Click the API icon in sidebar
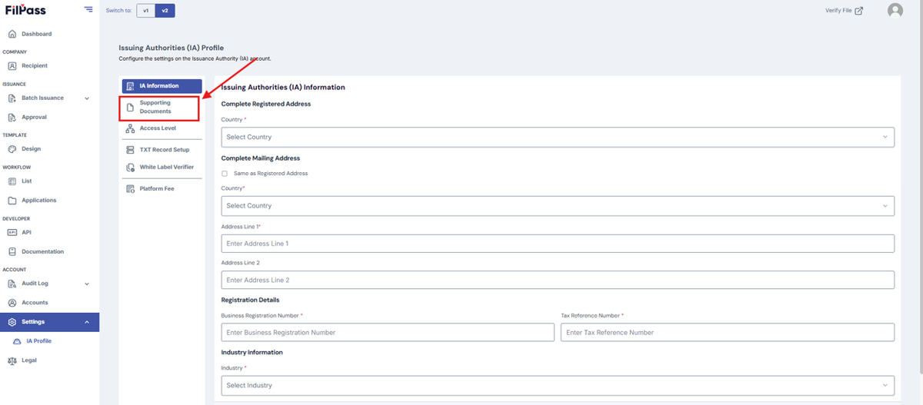923x405 pixels. (12, 232)
